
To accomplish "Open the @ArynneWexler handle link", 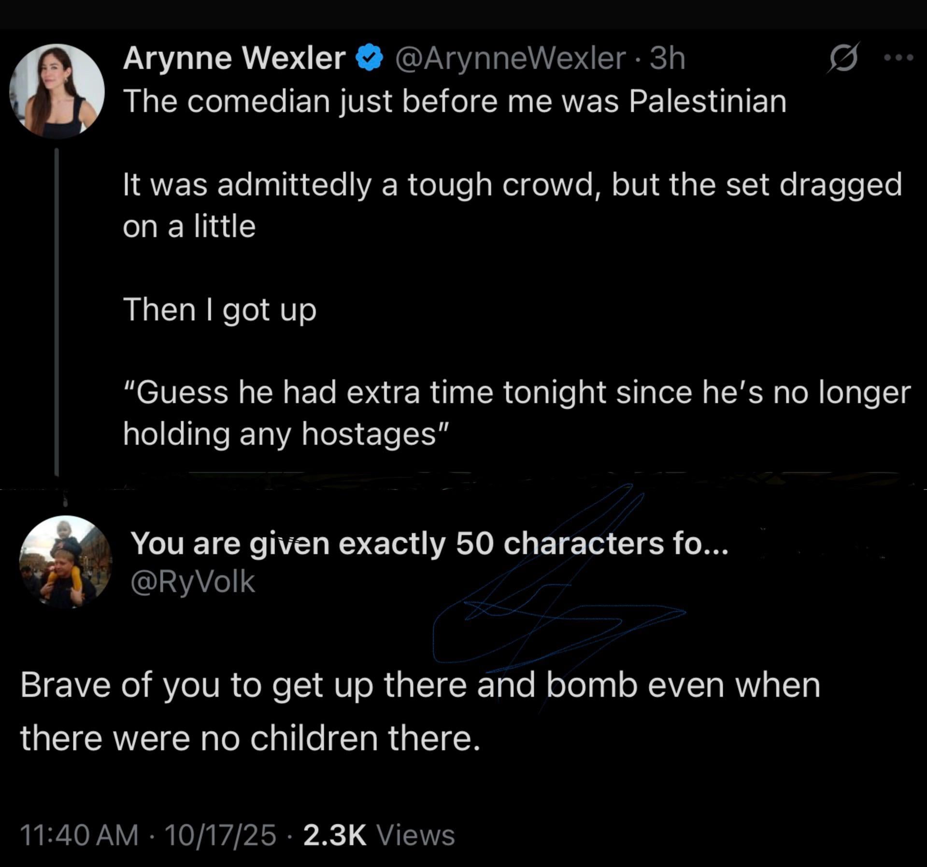I will point(510,59).
